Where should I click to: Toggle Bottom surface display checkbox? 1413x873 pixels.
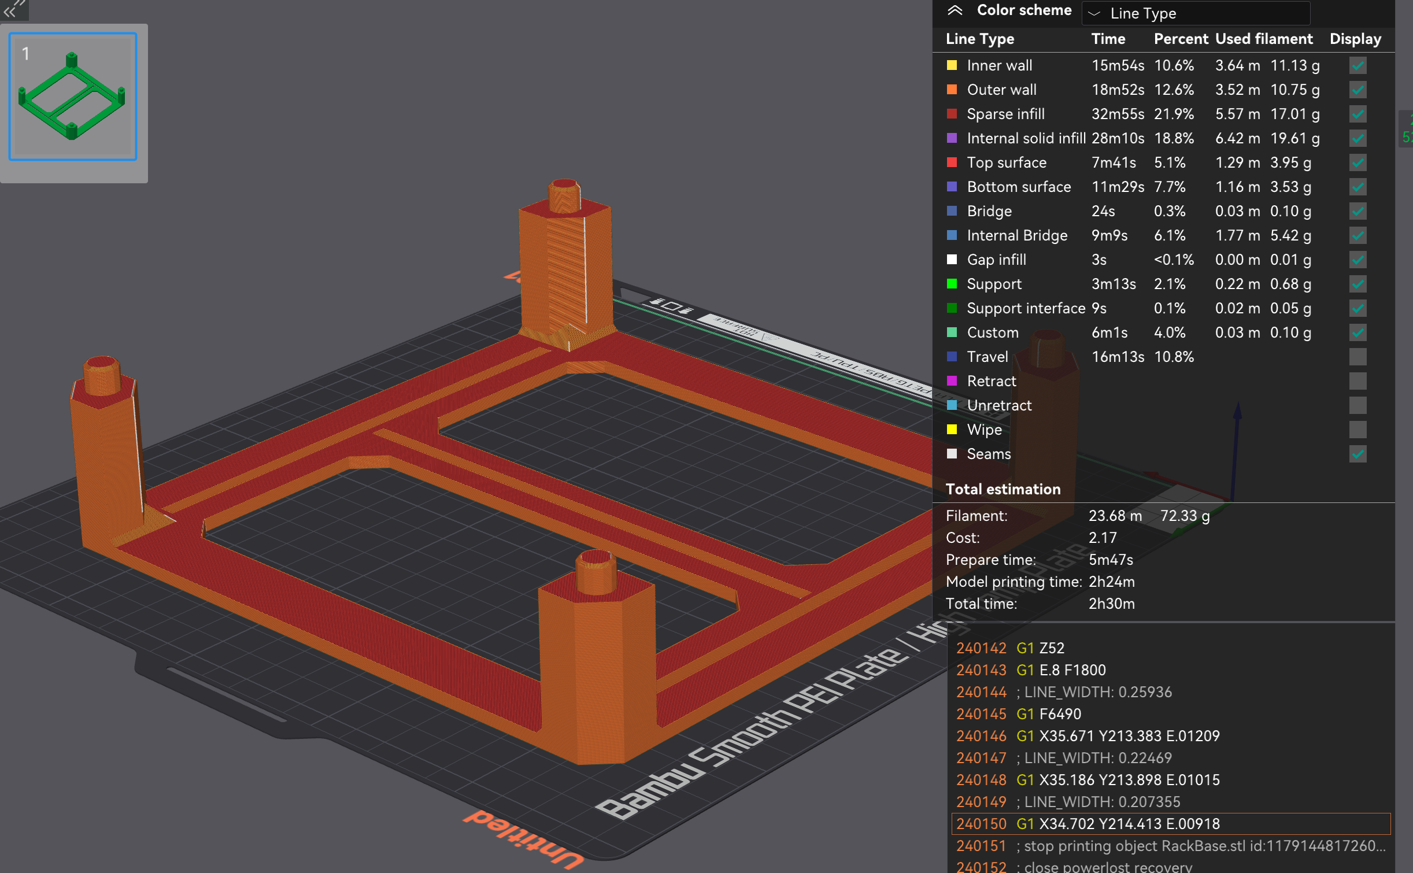tap(1357, 187)
